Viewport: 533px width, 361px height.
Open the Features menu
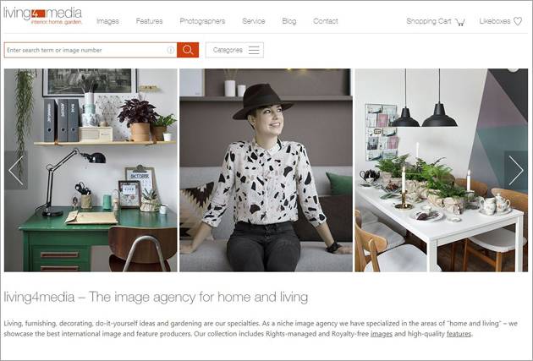[149, 21]
